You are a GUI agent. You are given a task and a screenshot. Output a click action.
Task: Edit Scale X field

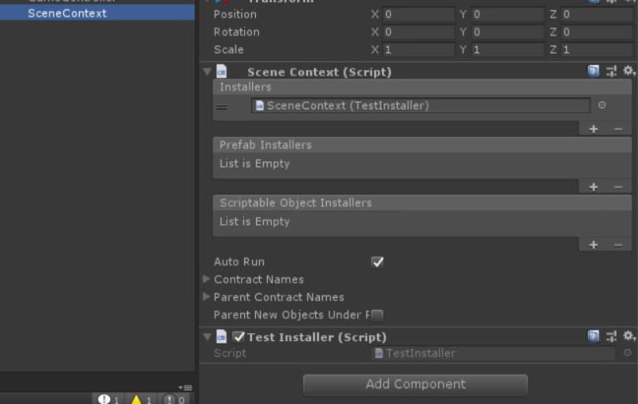[x=418, y=49]
